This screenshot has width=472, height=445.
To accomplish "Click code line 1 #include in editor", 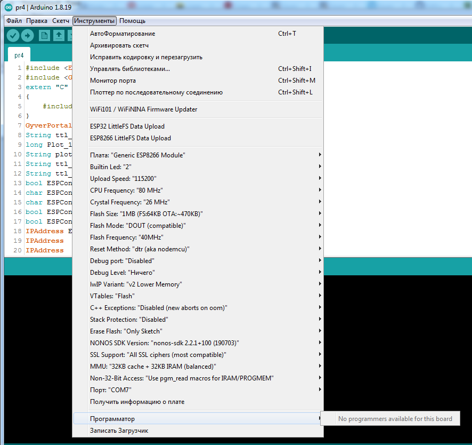I will click(49, 68).
